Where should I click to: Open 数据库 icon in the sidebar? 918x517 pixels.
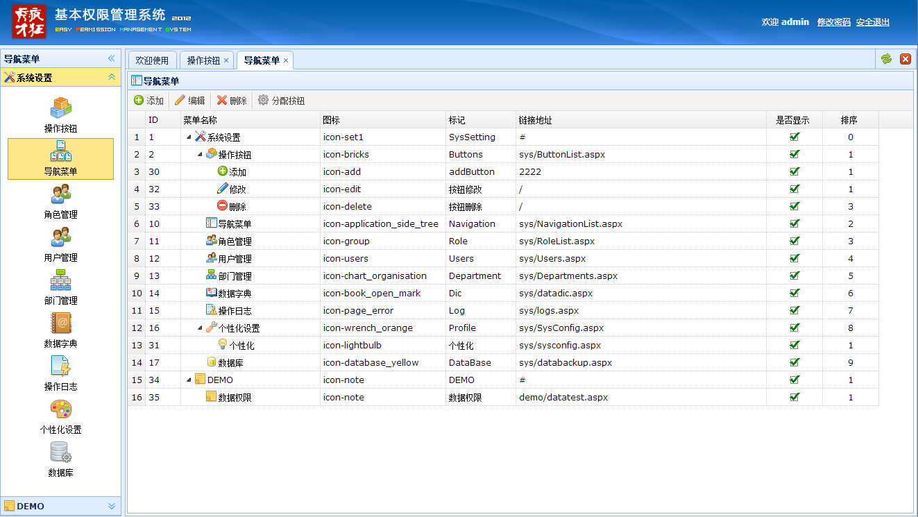point(60,452)
